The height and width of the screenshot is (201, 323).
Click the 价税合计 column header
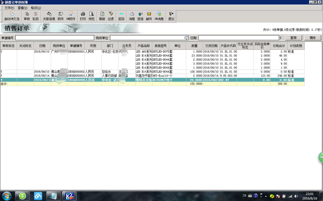coord(279,46)
